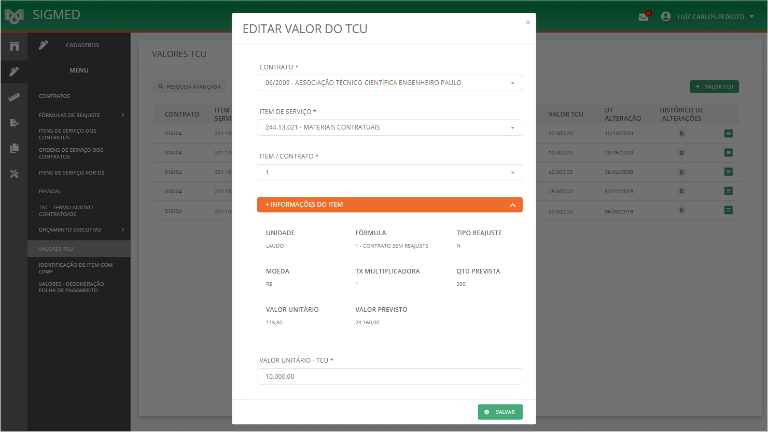Click the SIGMED logo icon
This screenshot has width=768, height=432.
click(14, 16)
